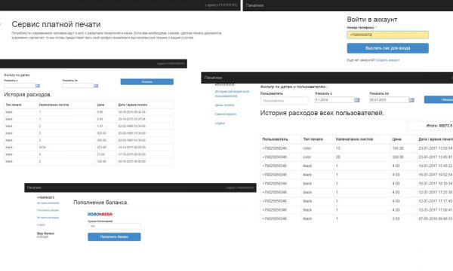Click the Ваш баланс label in sidebar
Image resolution: width=453 pixels, height=271 pixels.
click(45, 233)
